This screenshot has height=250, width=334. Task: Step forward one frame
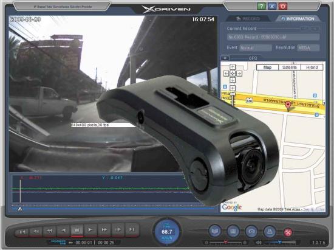point(118,230)
